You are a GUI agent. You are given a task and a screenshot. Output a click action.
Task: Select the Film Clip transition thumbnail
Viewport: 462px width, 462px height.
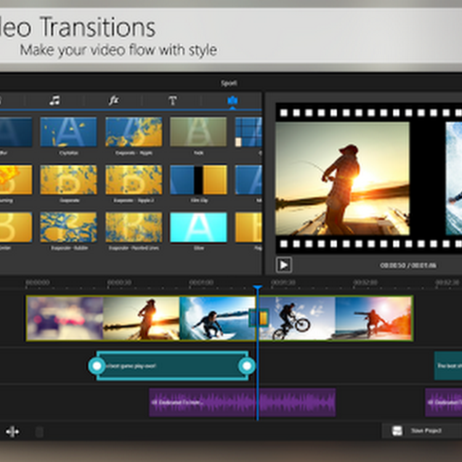point(198,180)
